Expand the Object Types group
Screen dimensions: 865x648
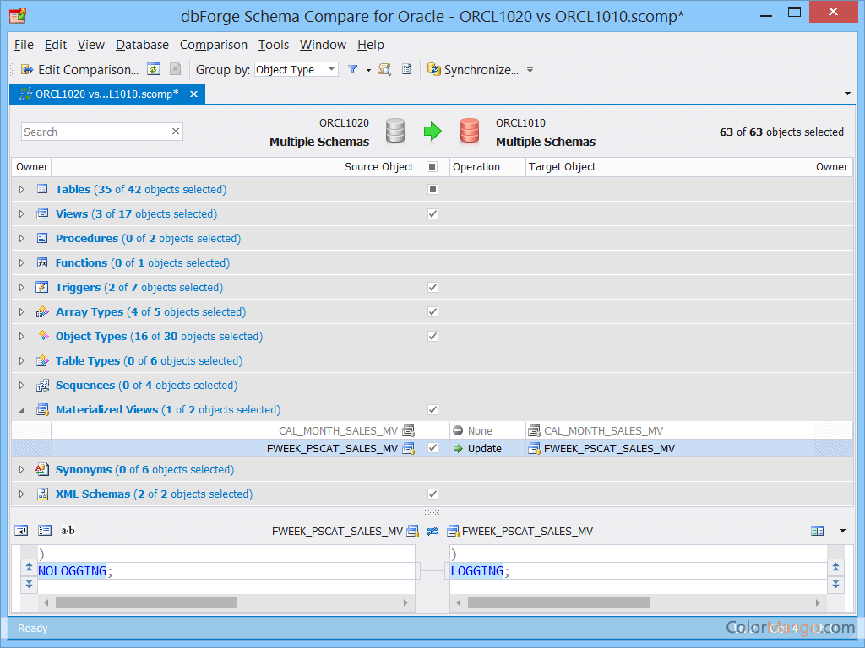(x=21, y=336)
